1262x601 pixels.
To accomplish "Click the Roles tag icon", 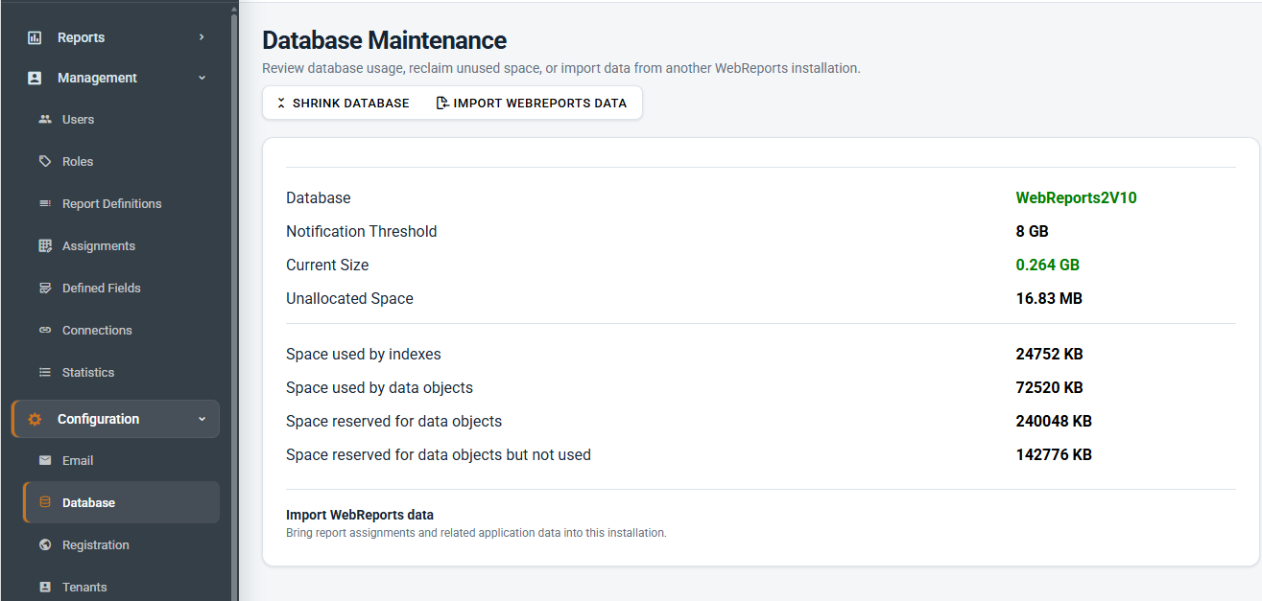I will point(45,162).
